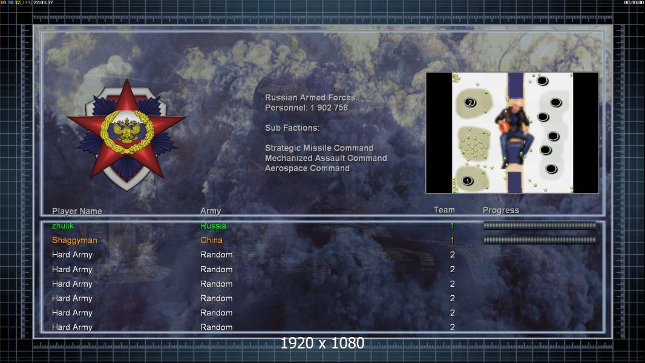
Task: Click the 00:00:00 timer overlay
Action: click(634, 2)
